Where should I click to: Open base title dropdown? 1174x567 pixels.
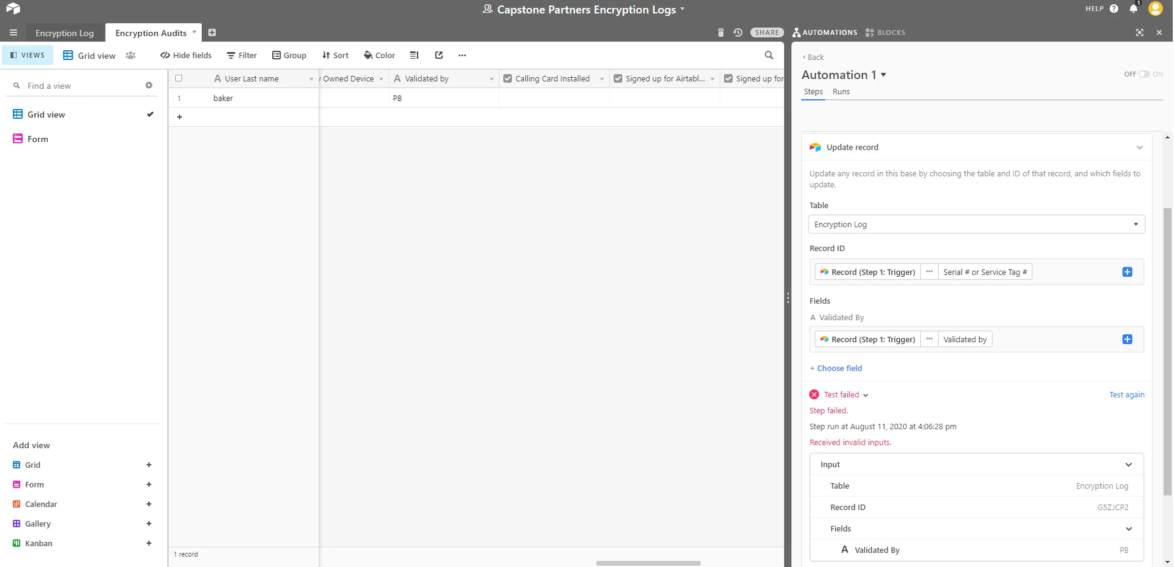point(682,9)
